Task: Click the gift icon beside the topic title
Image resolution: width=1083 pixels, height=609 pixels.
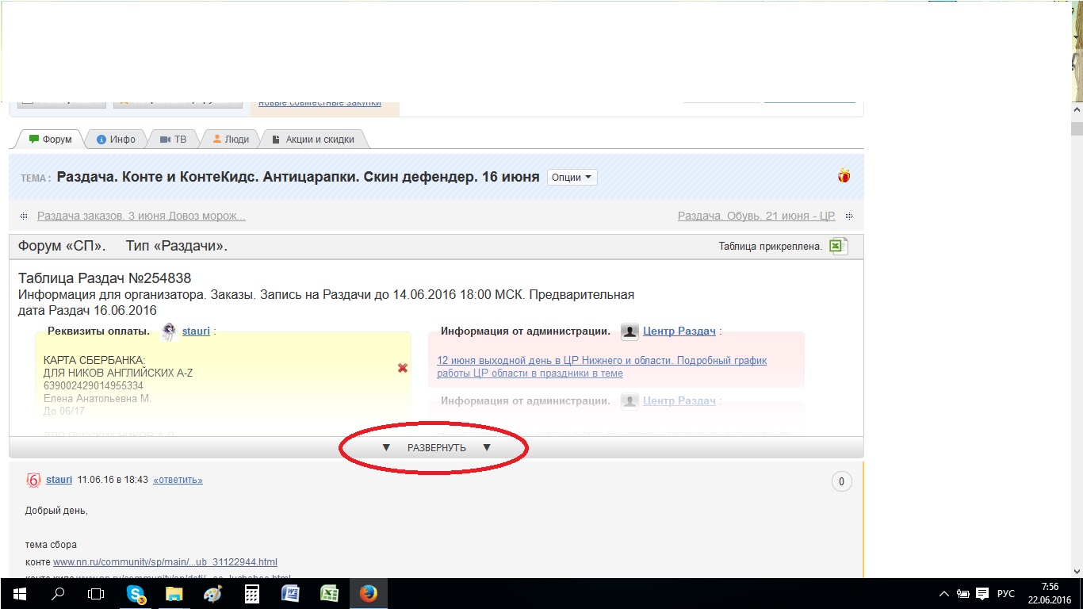Action: coord(844,176)
